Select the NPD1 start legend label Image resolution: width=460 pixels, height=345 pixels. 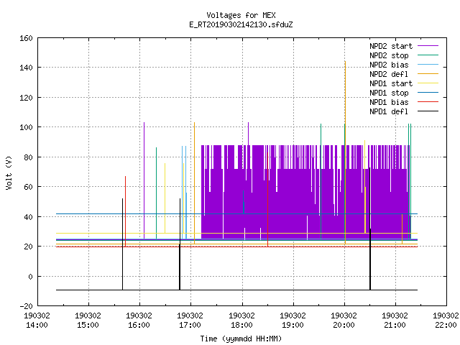(x=391, y=83)
